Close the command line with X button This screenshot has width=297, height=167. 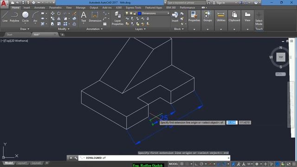[71, 158]
